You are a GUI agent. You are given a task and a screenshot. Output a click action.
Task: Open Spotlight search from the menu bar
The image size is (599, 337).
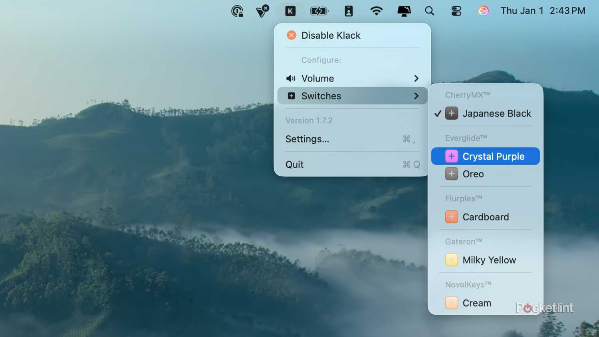click(429, 11)
